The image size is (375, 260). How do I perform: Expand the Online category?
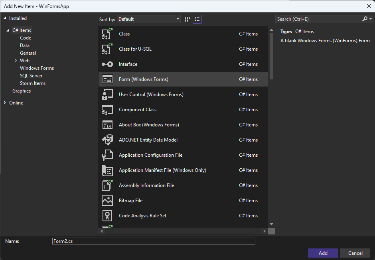[x=5, y=103]
